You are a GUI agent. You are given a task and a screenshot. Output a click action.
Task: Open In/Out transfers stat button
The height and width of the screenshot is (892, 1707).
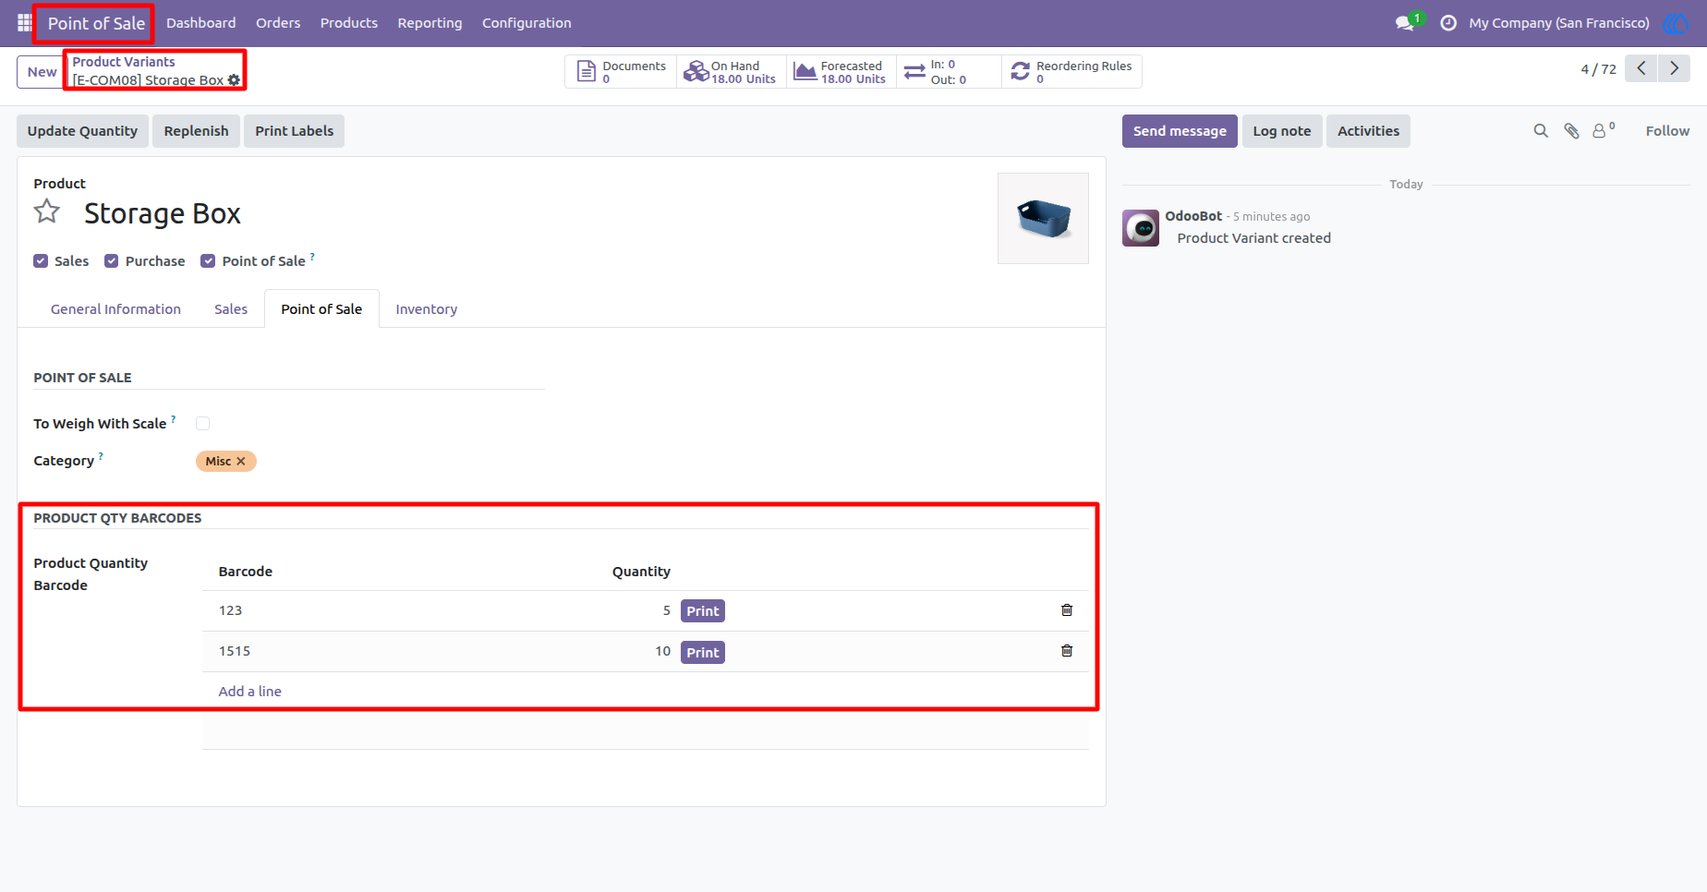pos(949,72)
